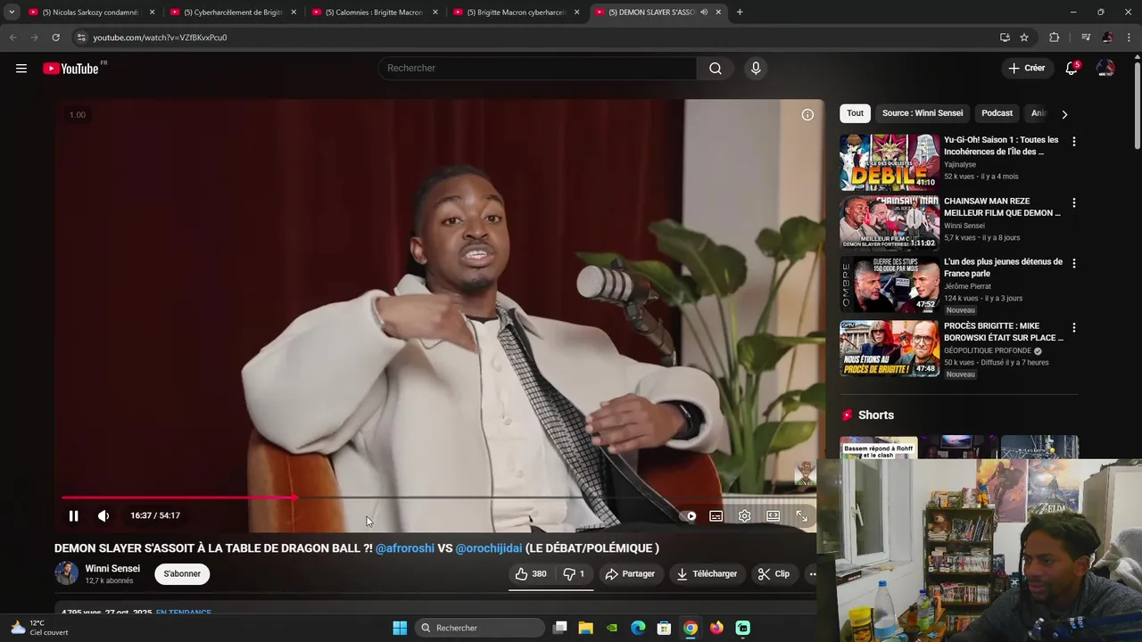Open Chrome three-dot menu
Image resolution: width=1142 pixels, height=642 pixels.
coord(1130,37)
